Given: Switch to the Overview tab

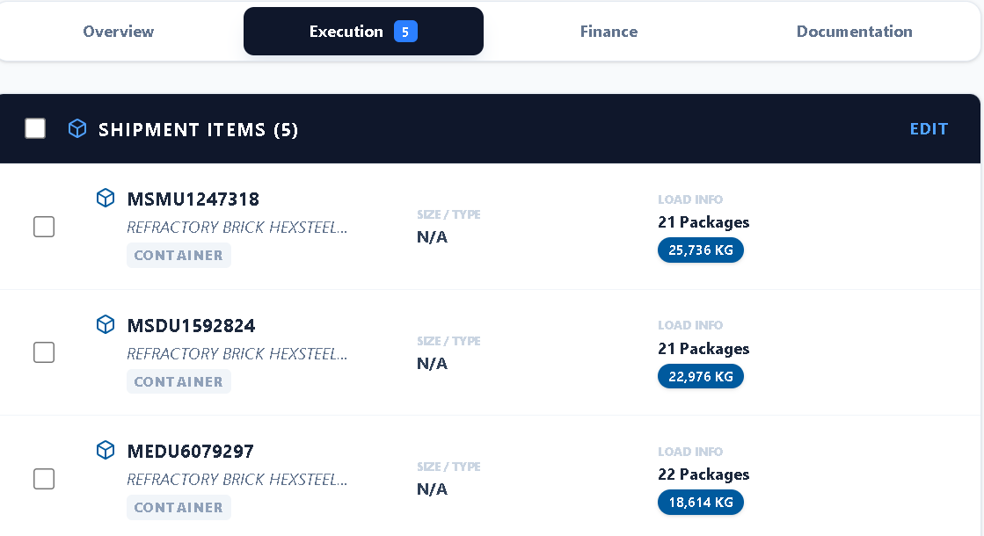Looking at the screenshot, I should click(119, 32).
